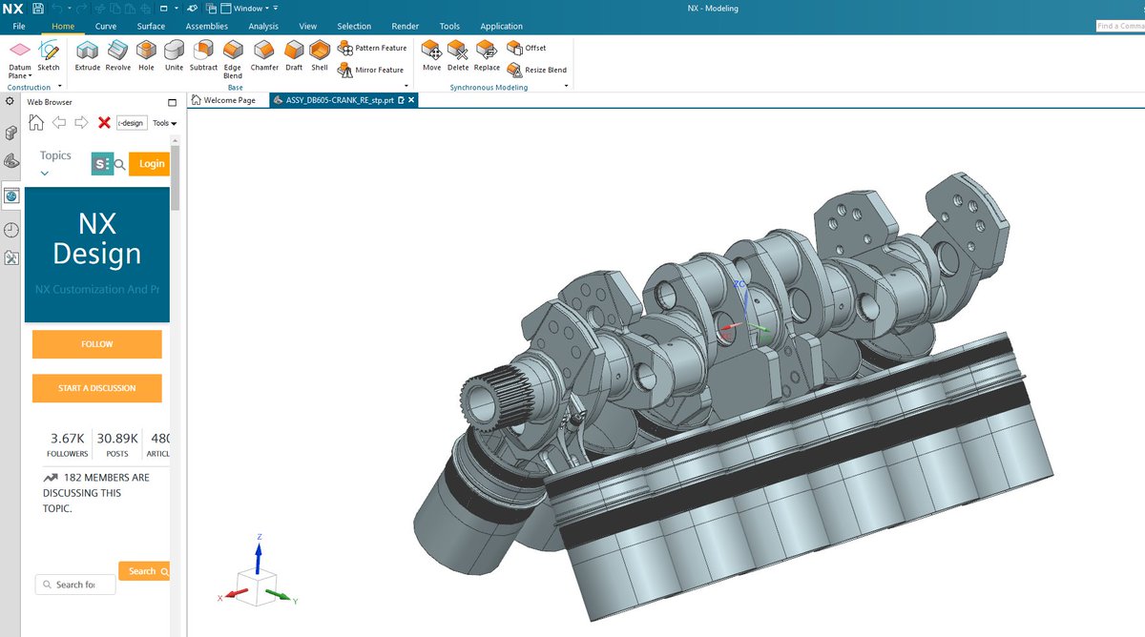Image resolution: width=1145 pixels, height=637 pixels.
Task: Select the Extrude tool
Action: pos(87,54)
